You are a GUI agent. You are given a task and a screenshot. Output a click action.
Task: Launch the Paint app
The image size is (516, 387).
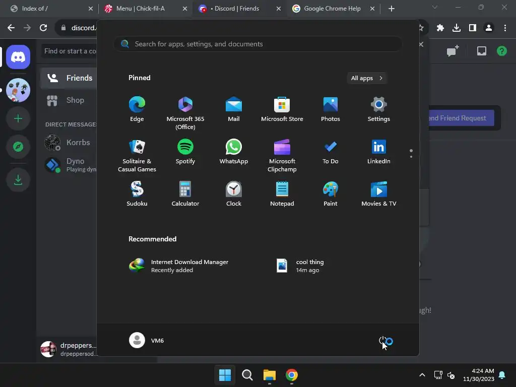[x=331, y=194]
